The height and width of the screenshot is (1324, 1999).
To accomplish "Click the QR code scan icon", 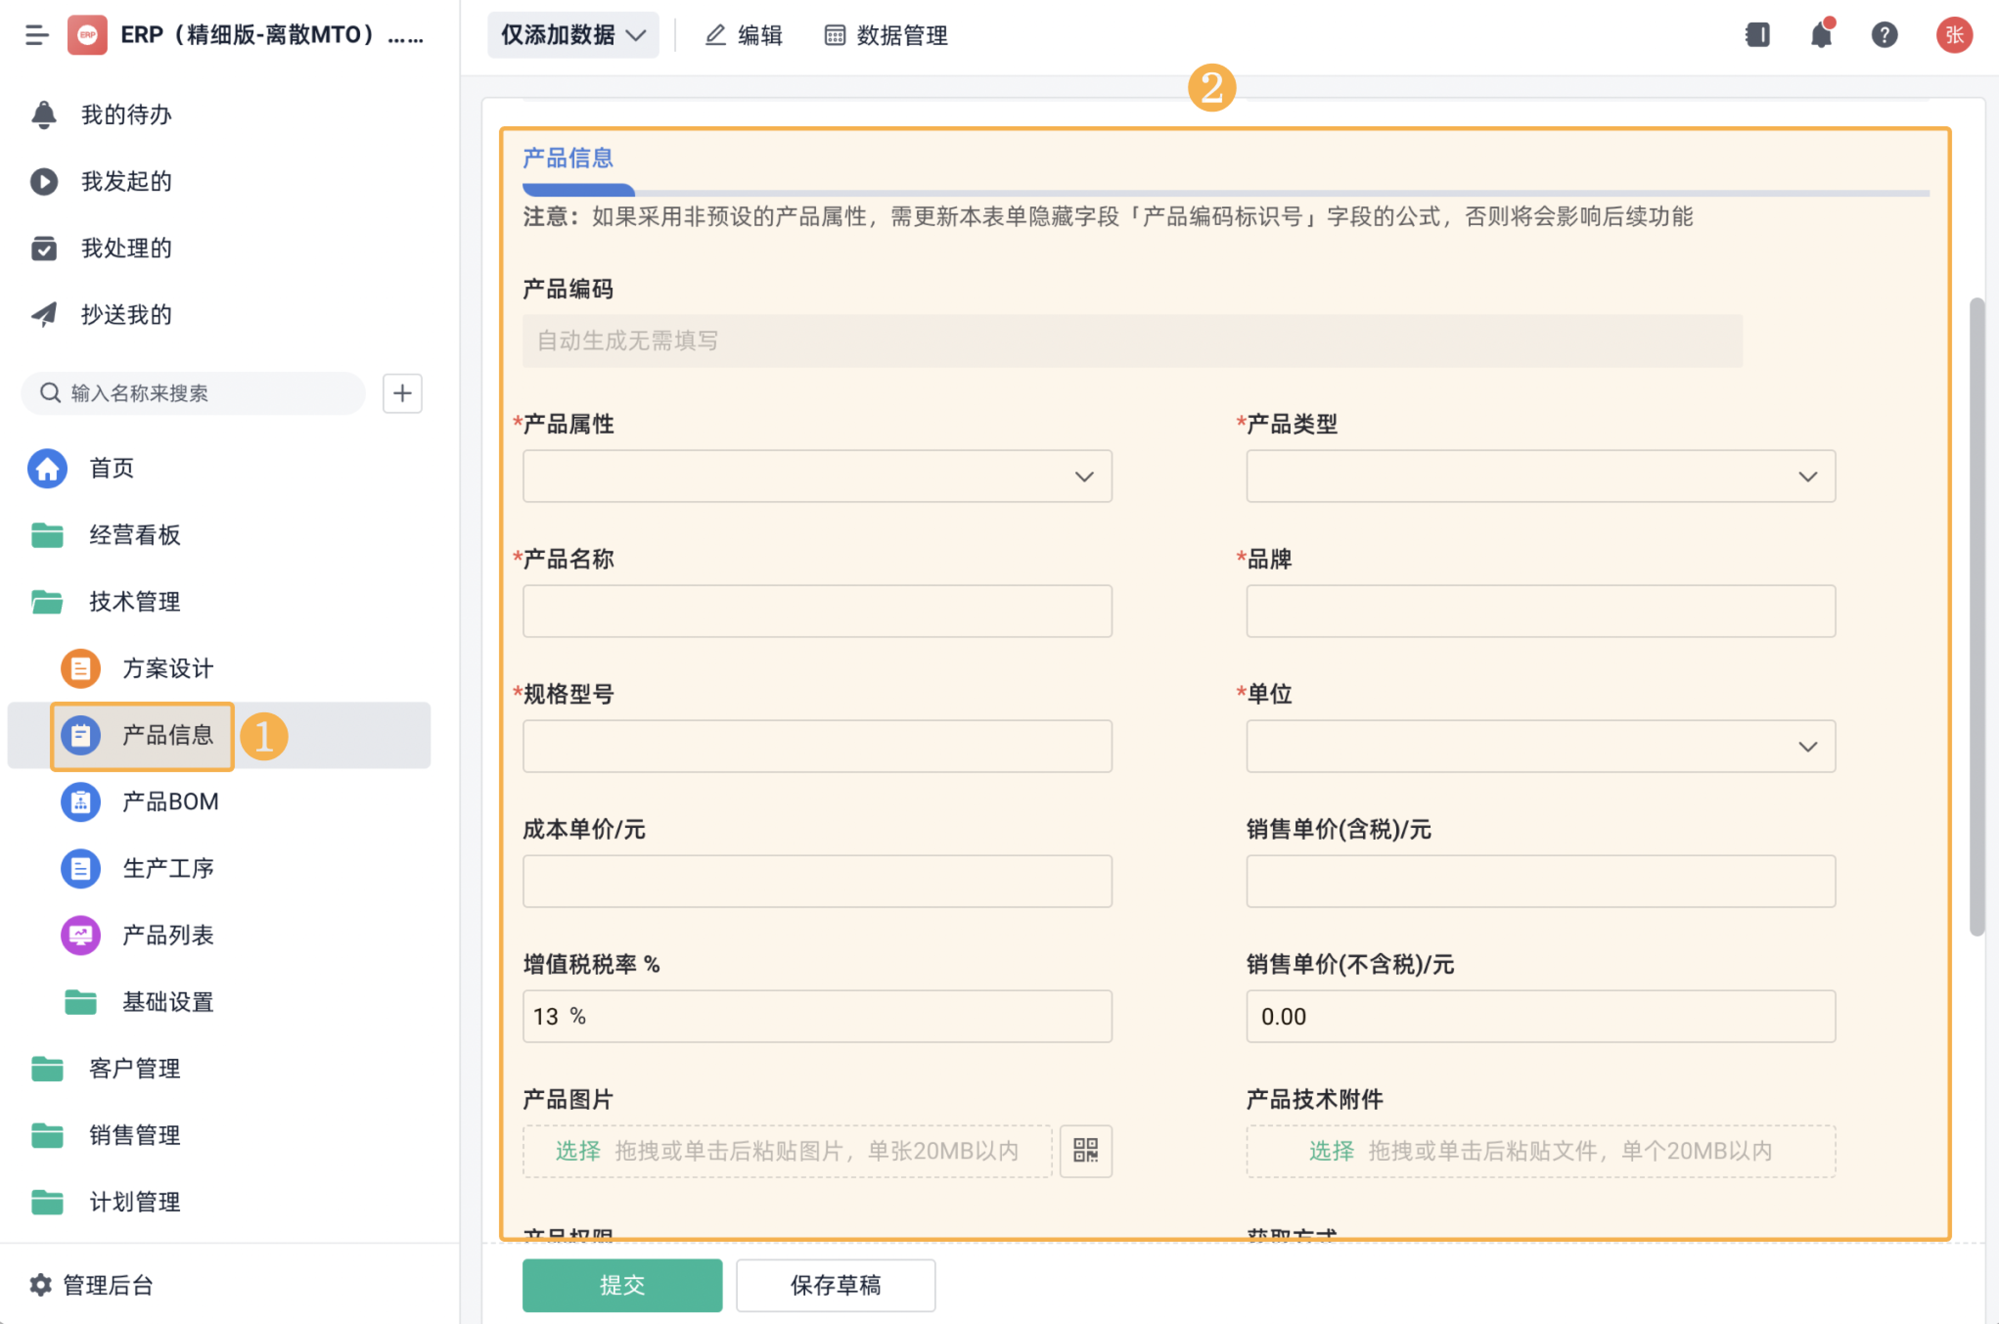I will pos(1086,1150).
